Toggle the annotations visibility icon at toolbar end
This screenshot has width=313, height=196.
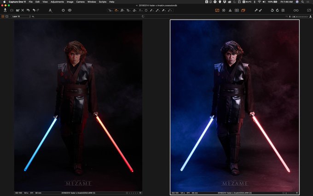pyautogui.click(x=309, y=10)
